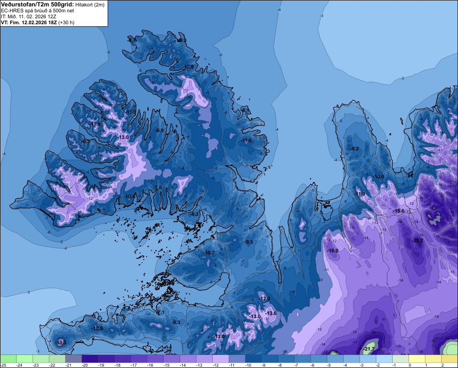Image resolution: width=458 pixels, height=368 pixels.
Task: Click the 'Hitakort (2m)' subtitle text
Action: point(90,5)
